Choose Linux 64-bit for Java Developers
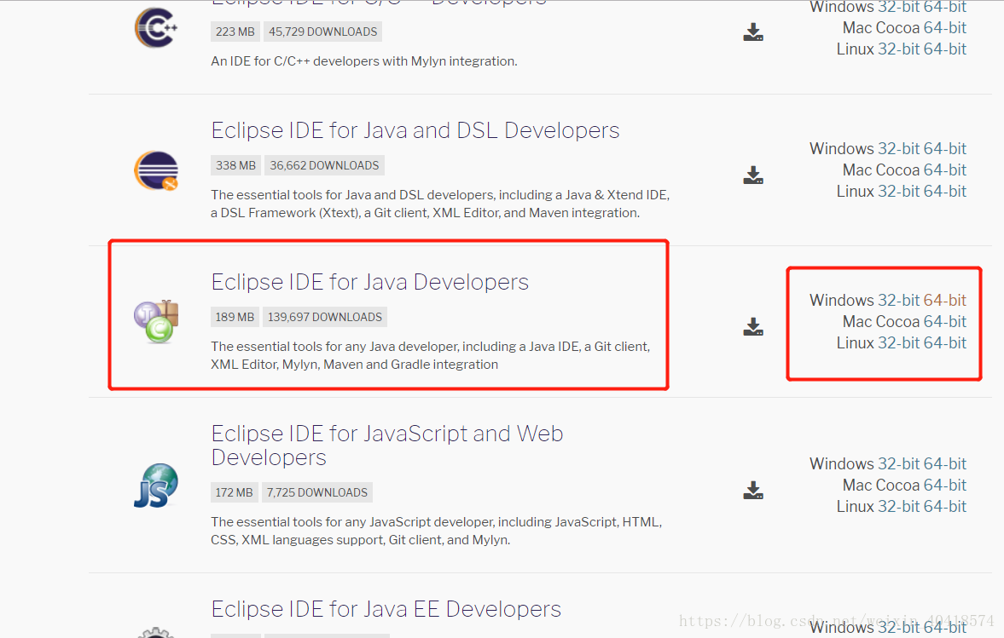This screenshot has height=638, width=1004. click(x=944, y=342)
